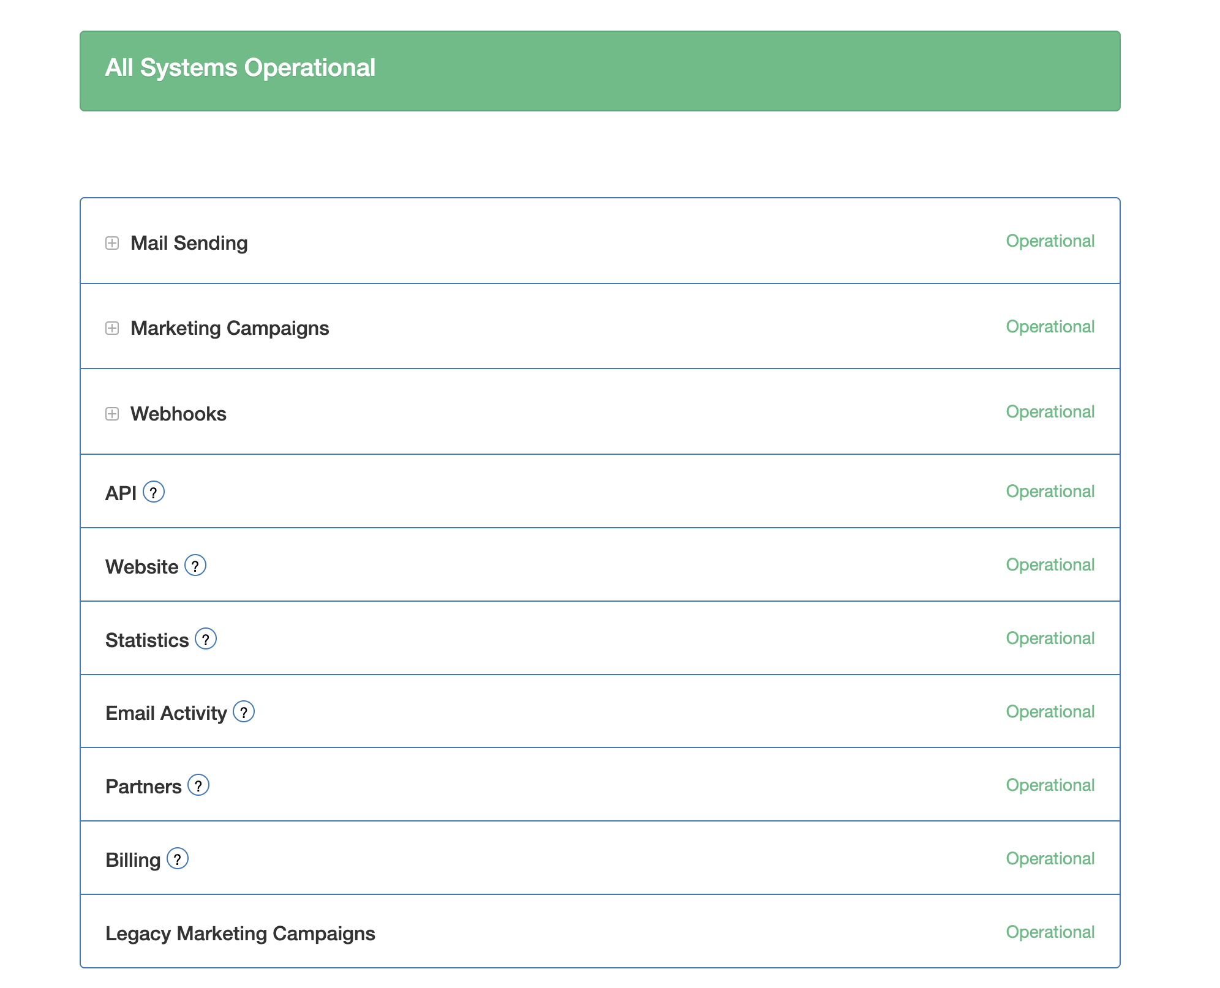Click the Email Activity question mark icon
Viewport: 1220px width, 988px height.
point(244,712)
